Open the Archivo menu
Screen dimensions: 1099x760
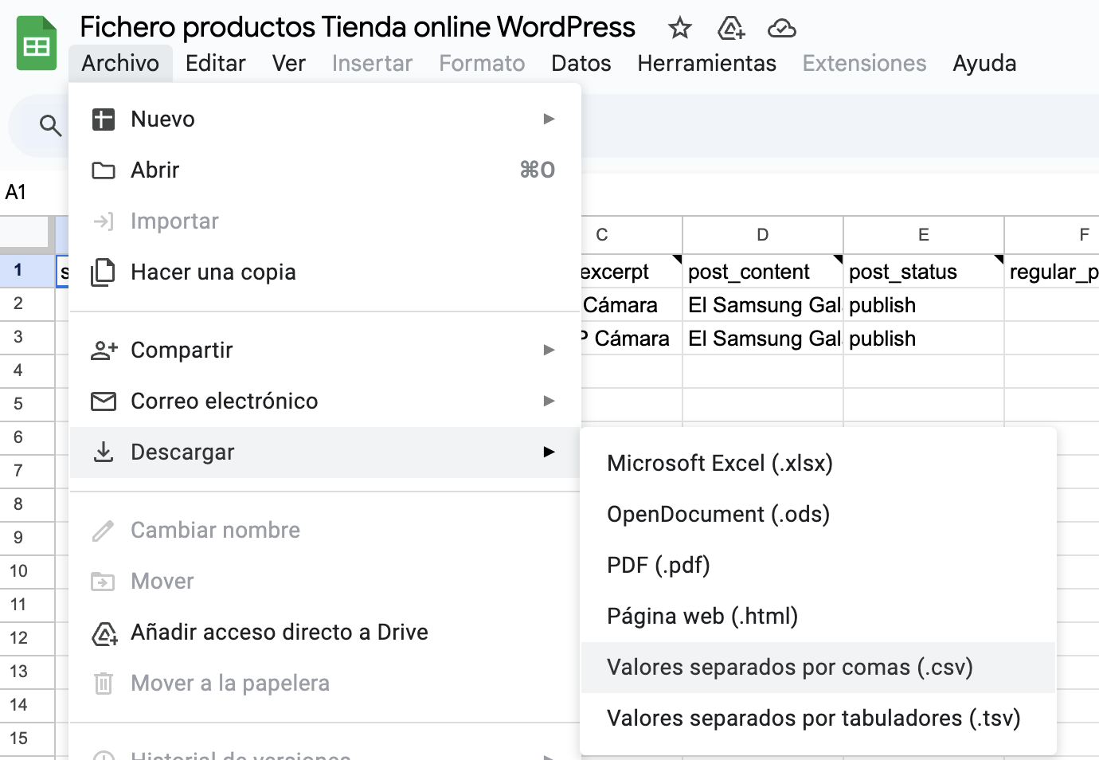120,64
